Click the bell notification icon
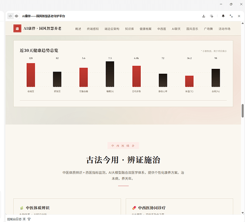The height and width of the screenshot is (222, 245). click(x=223, y=16)
